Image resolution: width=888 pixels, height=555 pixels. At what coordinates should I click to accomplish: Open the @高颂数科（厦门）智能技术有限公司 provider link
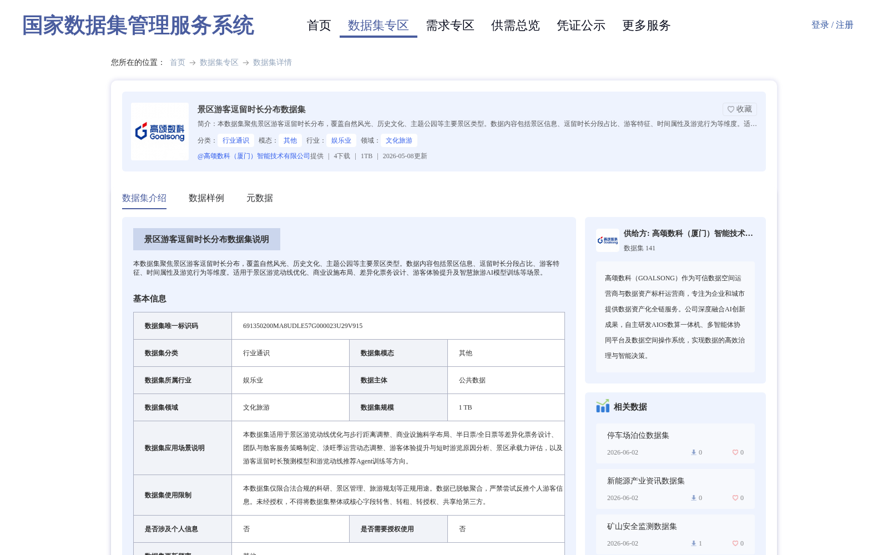click(x=254, y=156)
